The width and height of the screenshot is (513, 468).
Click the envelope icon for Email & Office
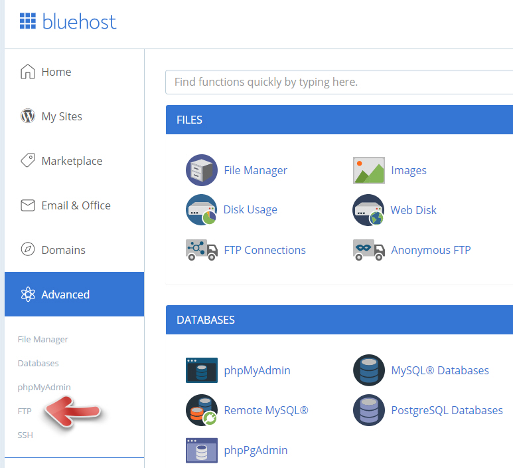pyautogui.click(x=28, y=205)
